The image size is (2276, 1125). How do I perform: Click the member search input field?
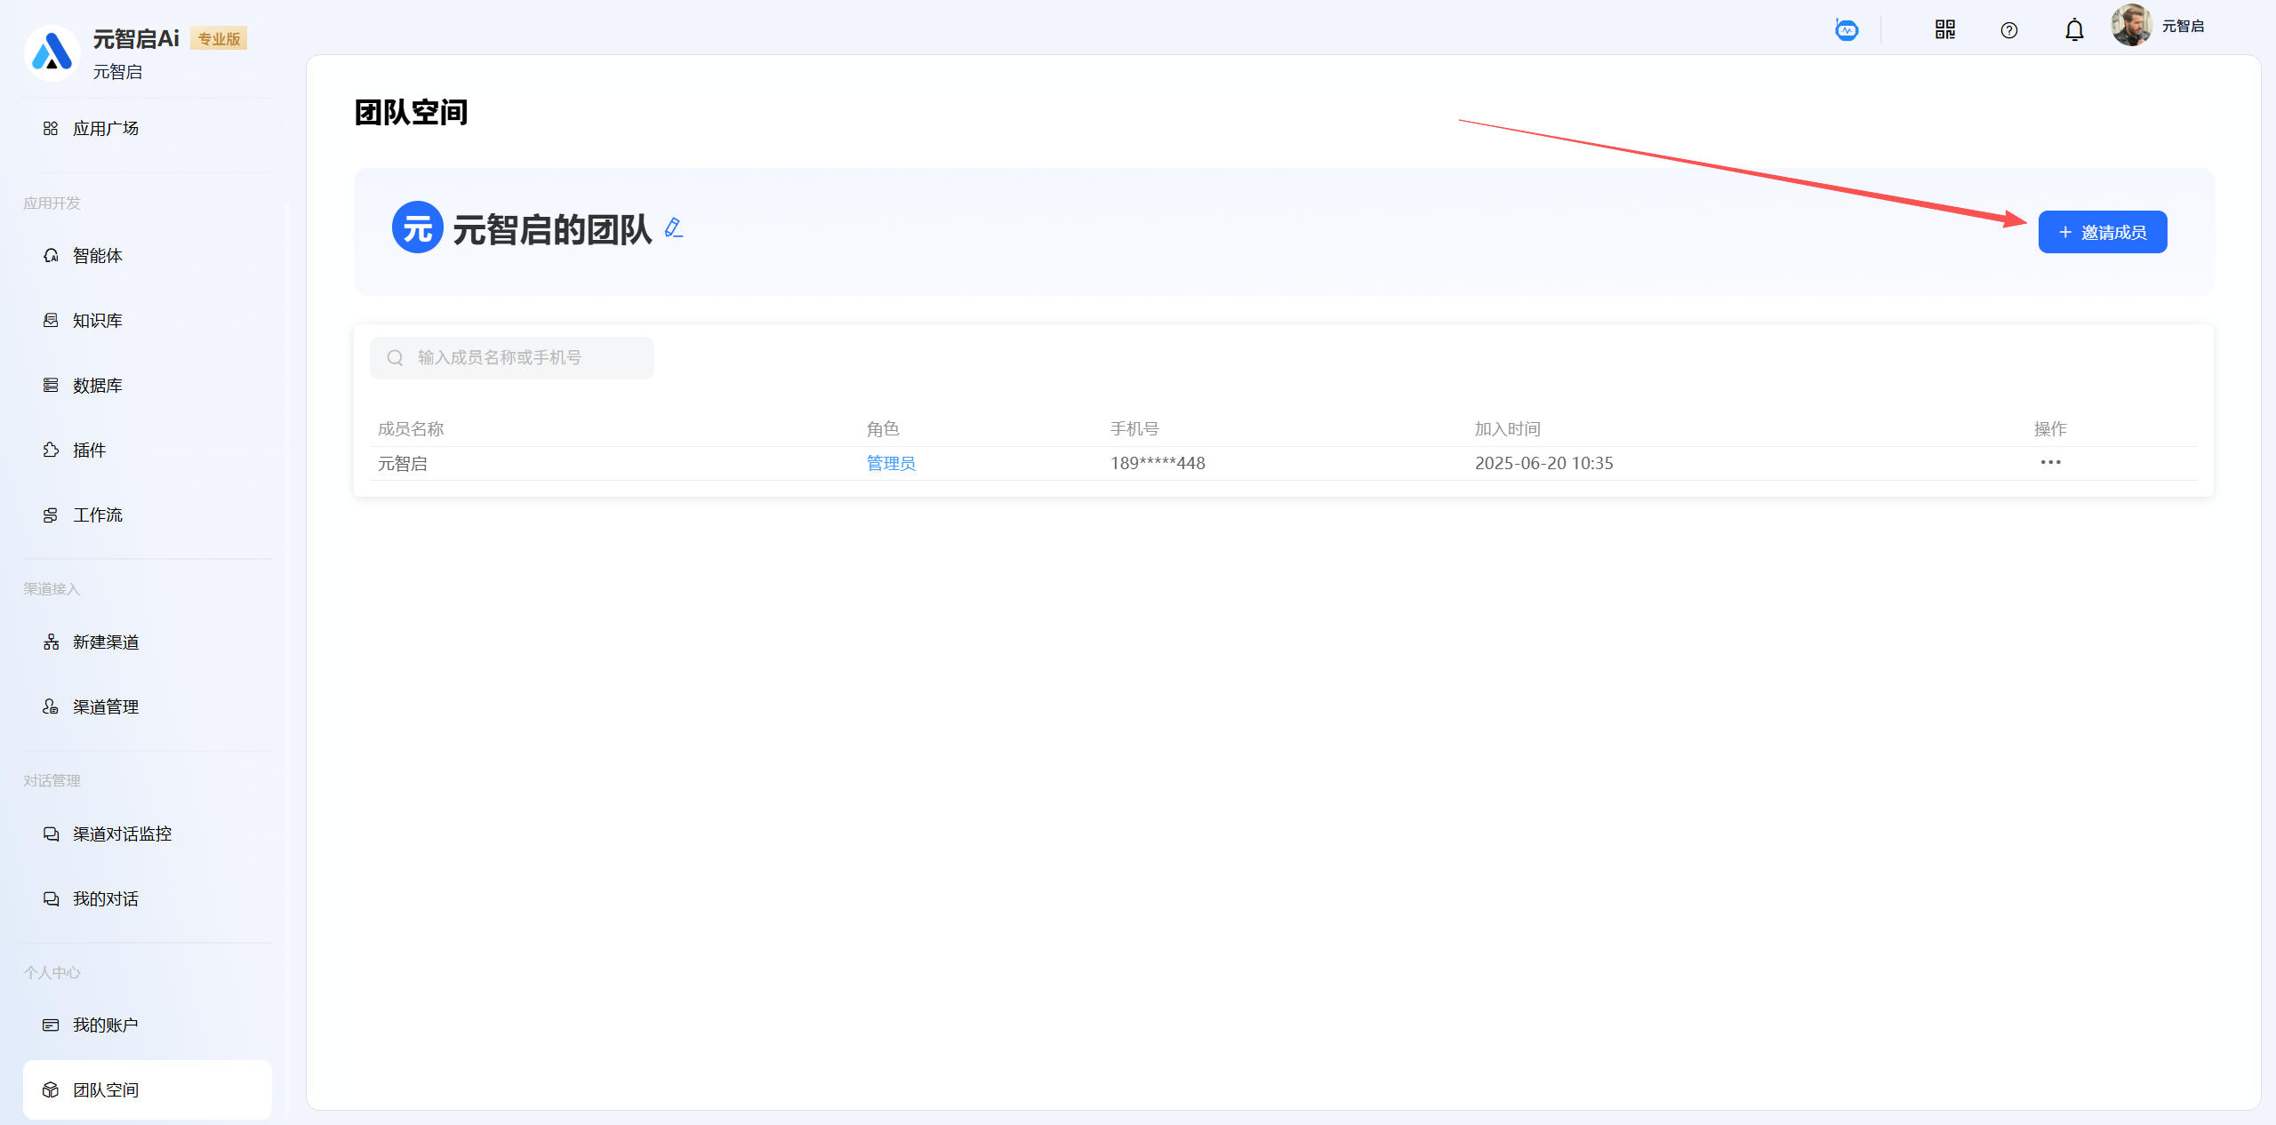tap(525, 357)
